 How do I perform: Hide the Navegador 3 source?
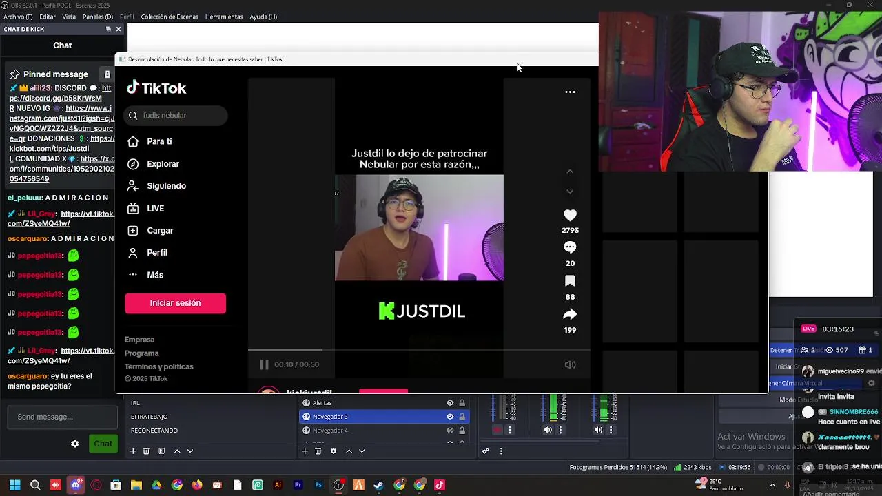[450, 417]
